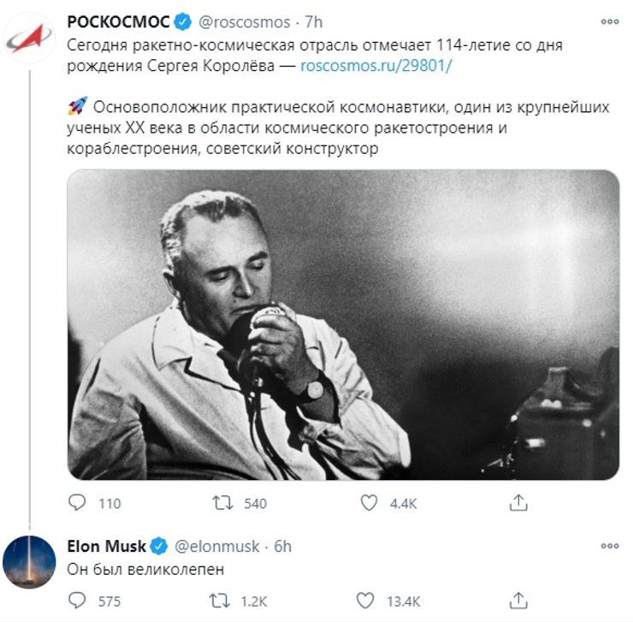Share Elon Musk's reply

point(518,600)
